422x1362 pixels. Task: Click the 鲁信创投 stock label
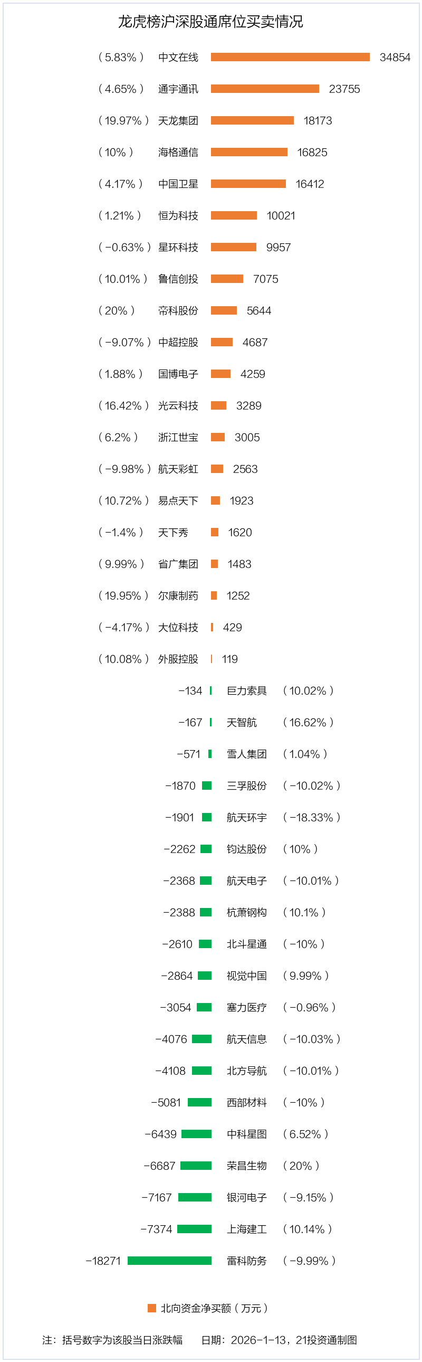pyautogui.click(x=178, y=279)
